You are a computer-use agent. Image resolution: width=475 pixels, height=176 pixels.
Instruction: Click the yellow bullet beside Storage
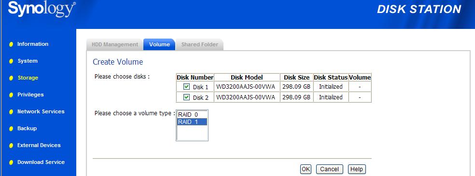tap(11, 78)
